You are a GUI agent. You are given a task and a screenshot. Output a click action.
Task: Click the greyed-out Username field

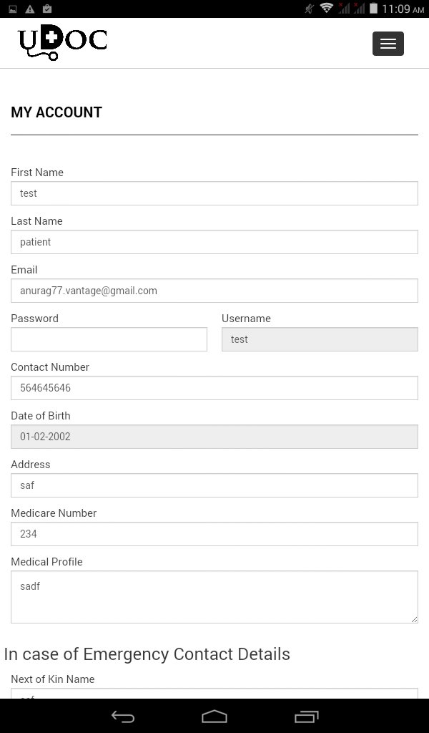[x=320, y=339]
